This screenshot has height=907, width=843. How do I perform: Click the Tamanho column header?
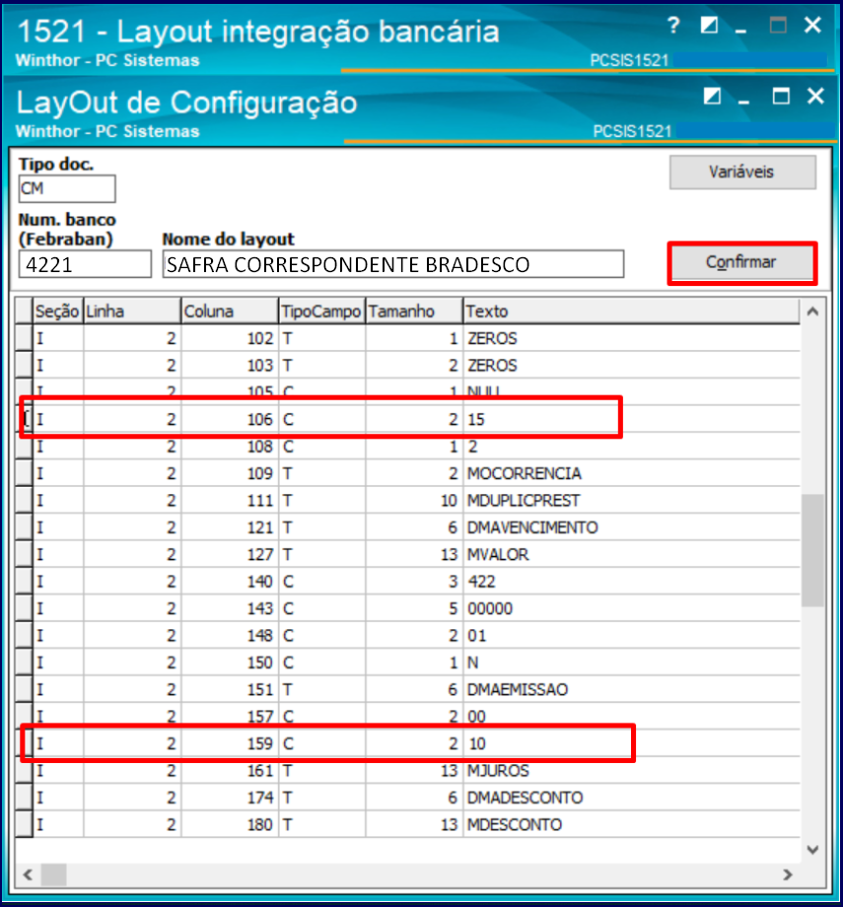pos(414,312)
